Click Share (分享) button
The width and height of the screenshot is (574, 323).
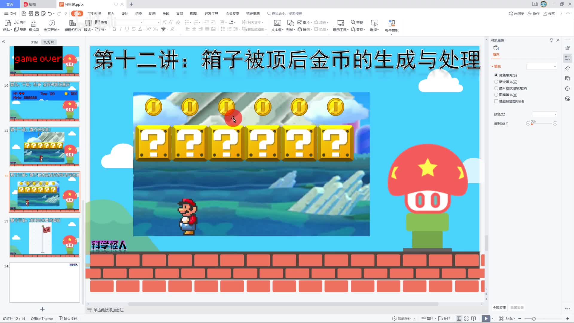click(549, 13)
